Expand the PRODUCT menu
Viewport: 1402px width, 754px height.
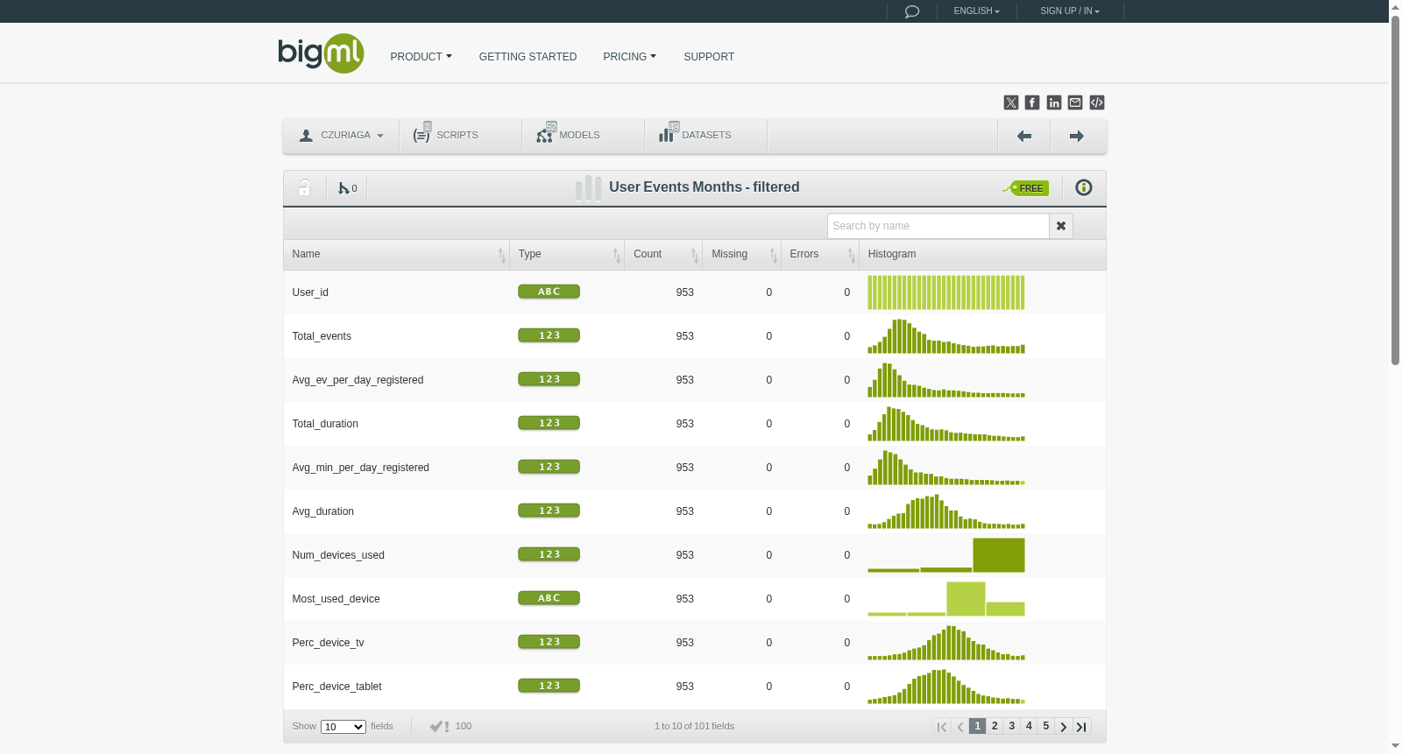(x=421, y=57)
